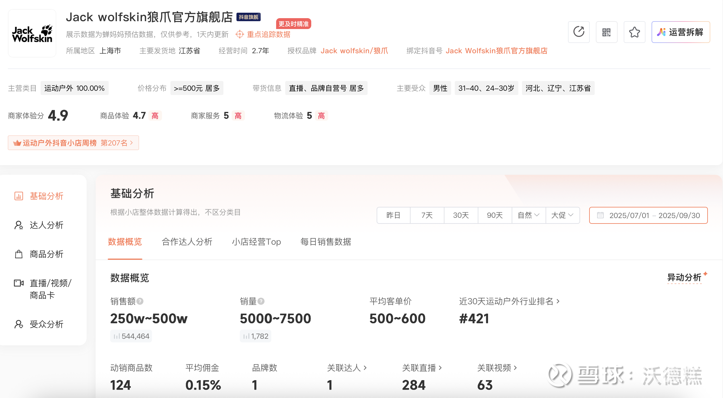Click the calendar icon in date range

600,215
